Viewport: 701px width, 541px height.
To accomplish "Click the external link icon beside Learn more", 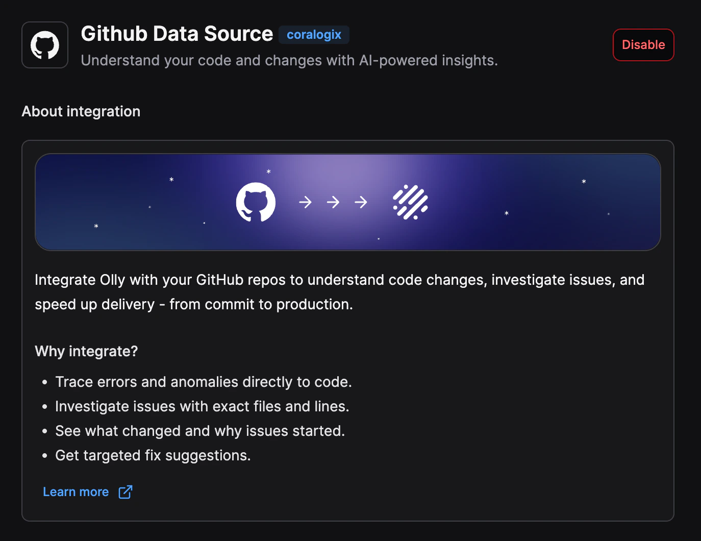I will [126, 491].
